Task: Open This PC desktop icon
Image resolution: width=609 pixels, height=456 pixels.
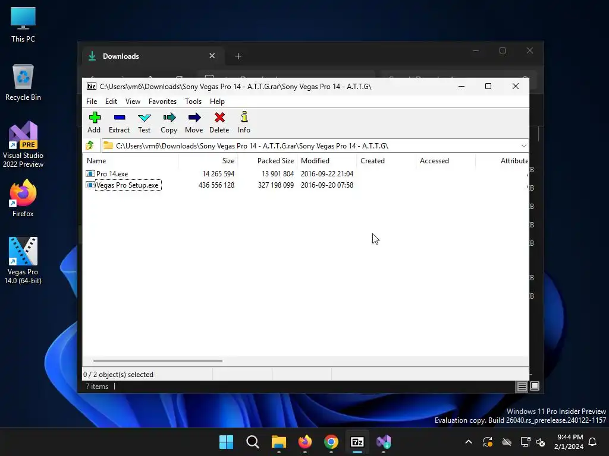Action: pyautogui.click(x=23, y=25)
